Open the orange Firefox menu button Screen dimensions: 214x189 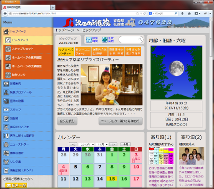[11, 2]
